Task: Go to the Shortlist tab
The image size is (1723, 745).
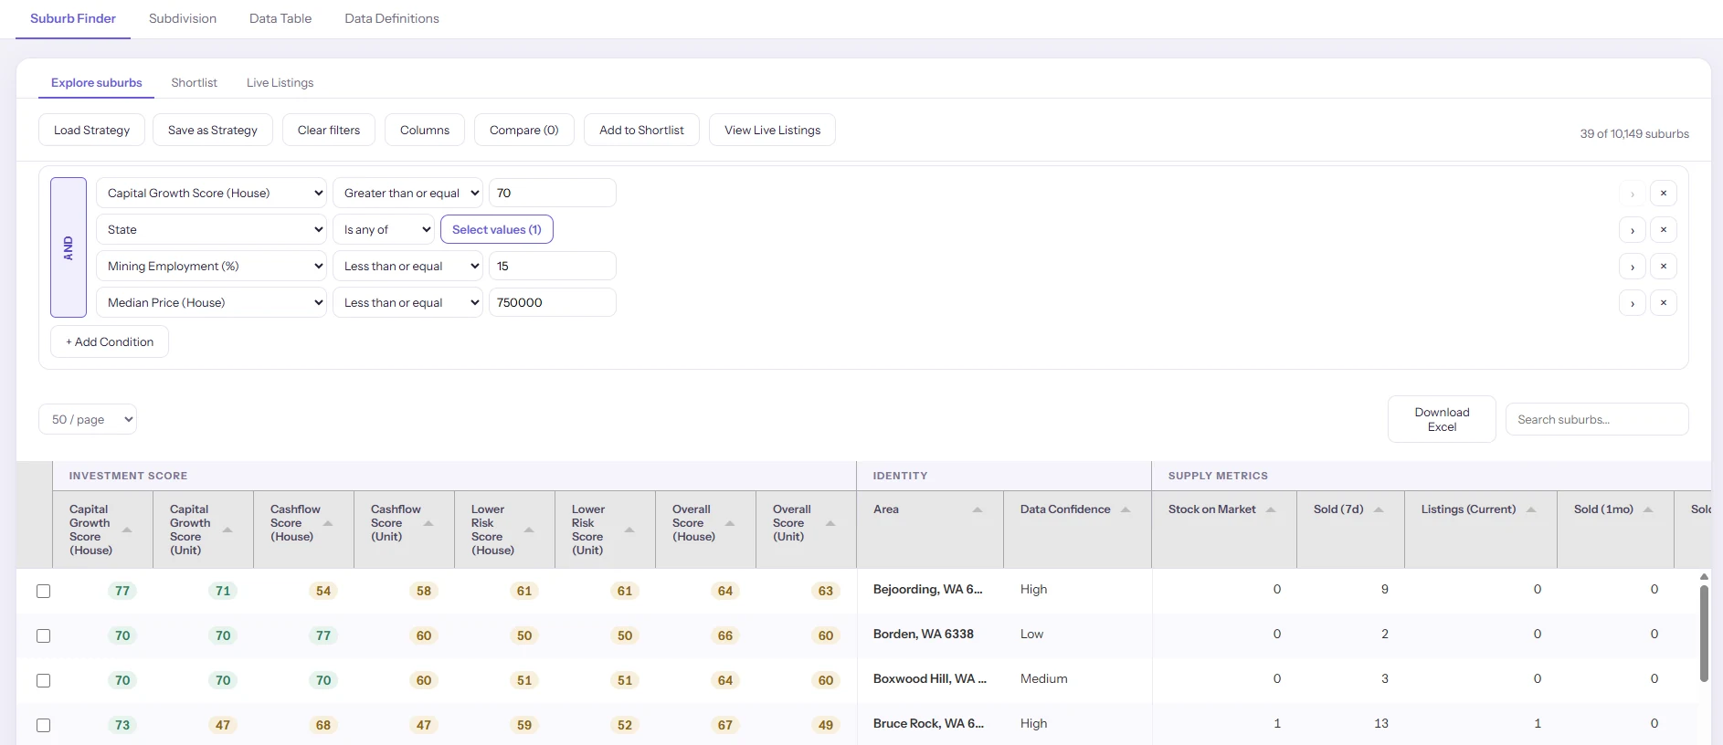Action: 195,83
